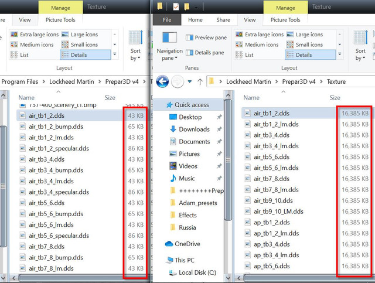Open Picture Tools tab in right window
Viewport: 375px width, 283px height.
tap(285, 20)
